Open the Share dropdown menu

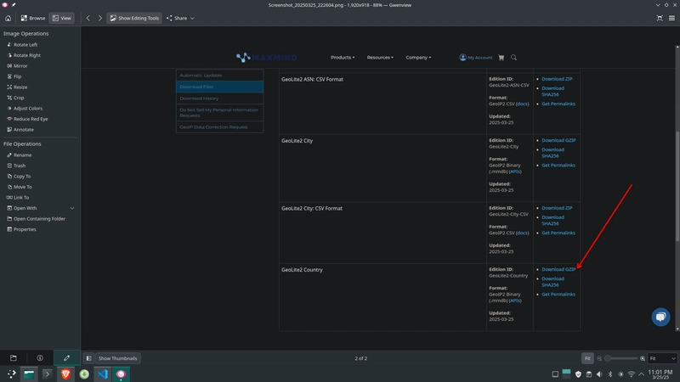[180, 18]
